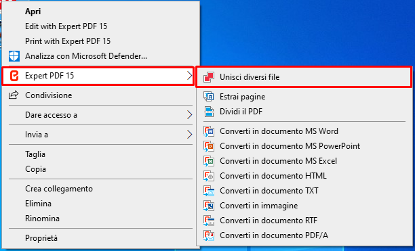Click the PDF/A conversion icon
Screen dimensions: 415x251
(x=209, y=235)
